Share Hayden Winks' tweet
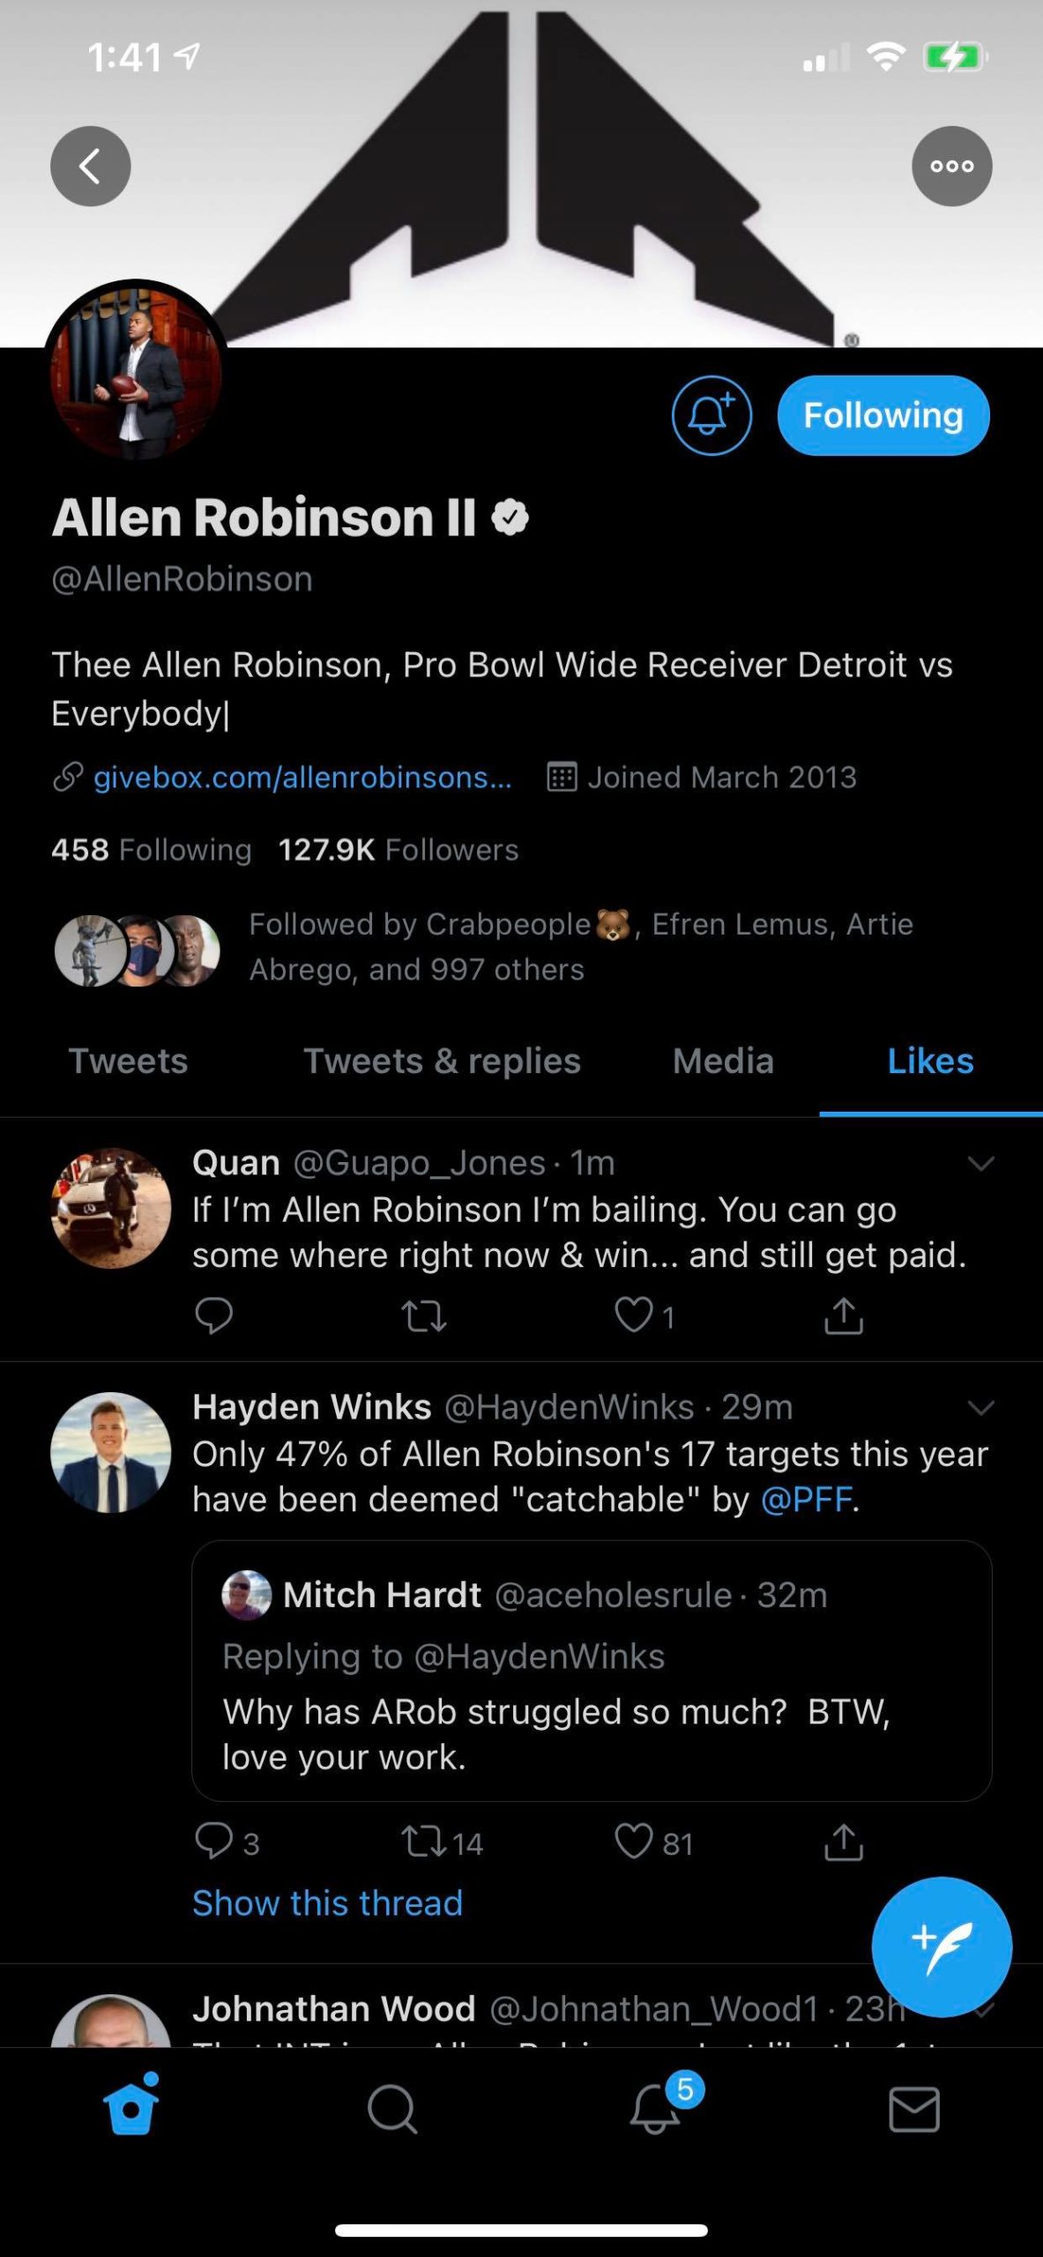This screenshot has width=1043, height=2257. point(843,1843)
